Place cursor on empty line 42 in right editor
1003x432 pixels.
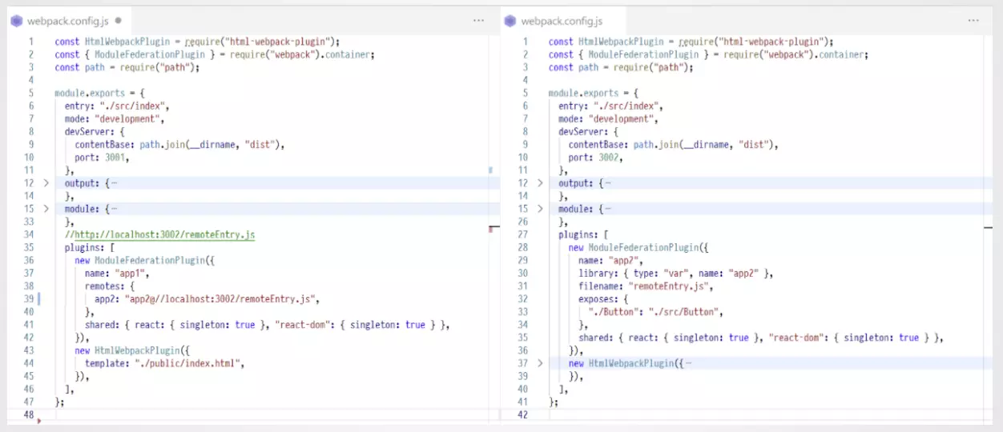(x=766, y=415)
